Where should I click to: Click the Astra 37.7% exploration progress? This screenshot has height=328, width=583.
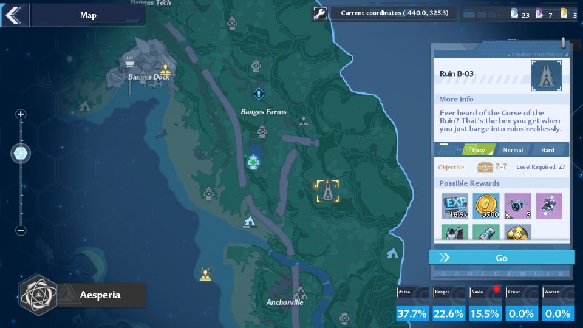pos(412,303)
